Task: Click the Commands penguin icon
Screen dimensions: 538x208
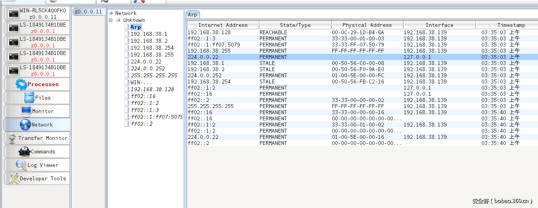Action: pos(25,151)
